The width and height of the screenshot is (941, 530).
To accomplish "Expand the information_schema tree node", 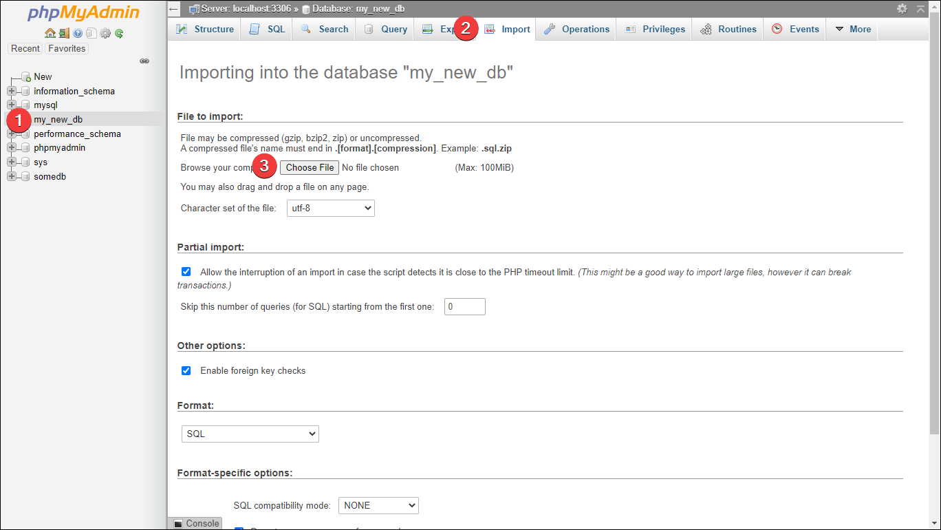I will pyautogui.click(x=12, y=91).
